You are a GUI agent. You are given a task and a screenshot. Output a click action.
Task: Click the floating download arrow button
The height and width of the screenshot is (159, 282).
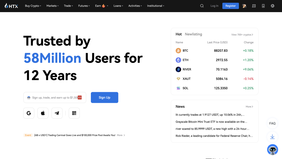pos(272,137)
